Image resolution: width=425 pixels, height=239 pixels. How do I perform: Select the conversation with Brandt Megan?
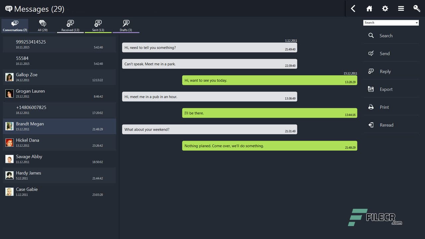[x=59, y=126]
